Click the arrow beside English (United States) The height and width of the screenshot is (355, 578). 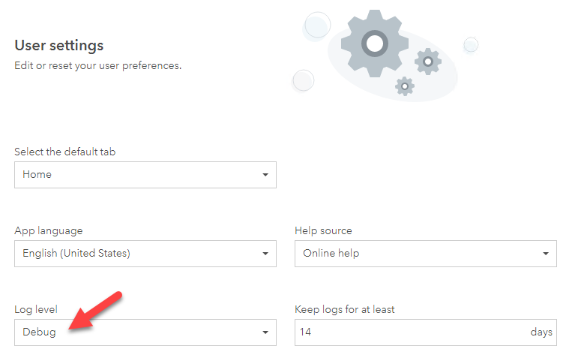pos(265,254)
